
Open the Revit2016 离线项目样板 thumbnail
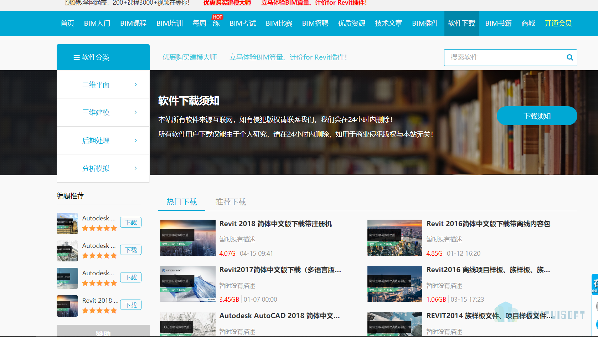[x=395, y=284]
